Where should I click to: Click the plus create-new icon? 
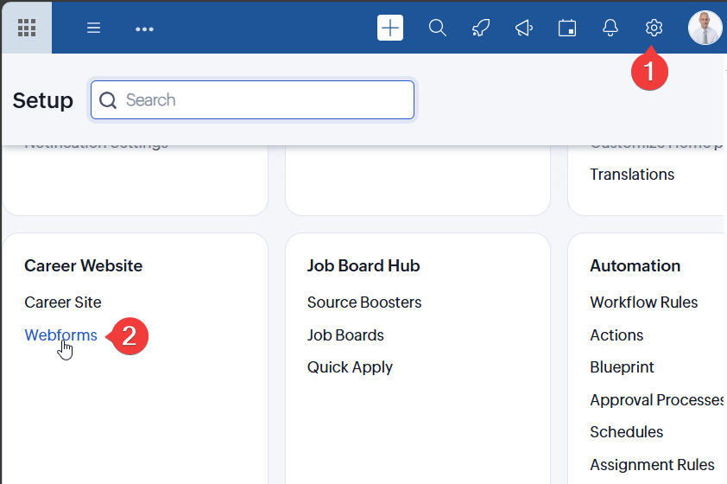click(390, 28)
